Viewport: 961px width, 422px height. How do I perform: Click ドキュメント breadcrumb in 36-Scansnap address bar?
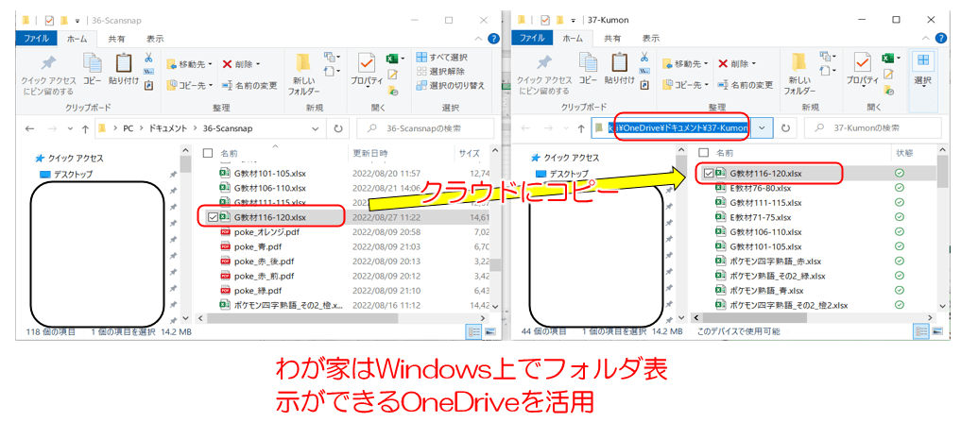click(167, 128)
